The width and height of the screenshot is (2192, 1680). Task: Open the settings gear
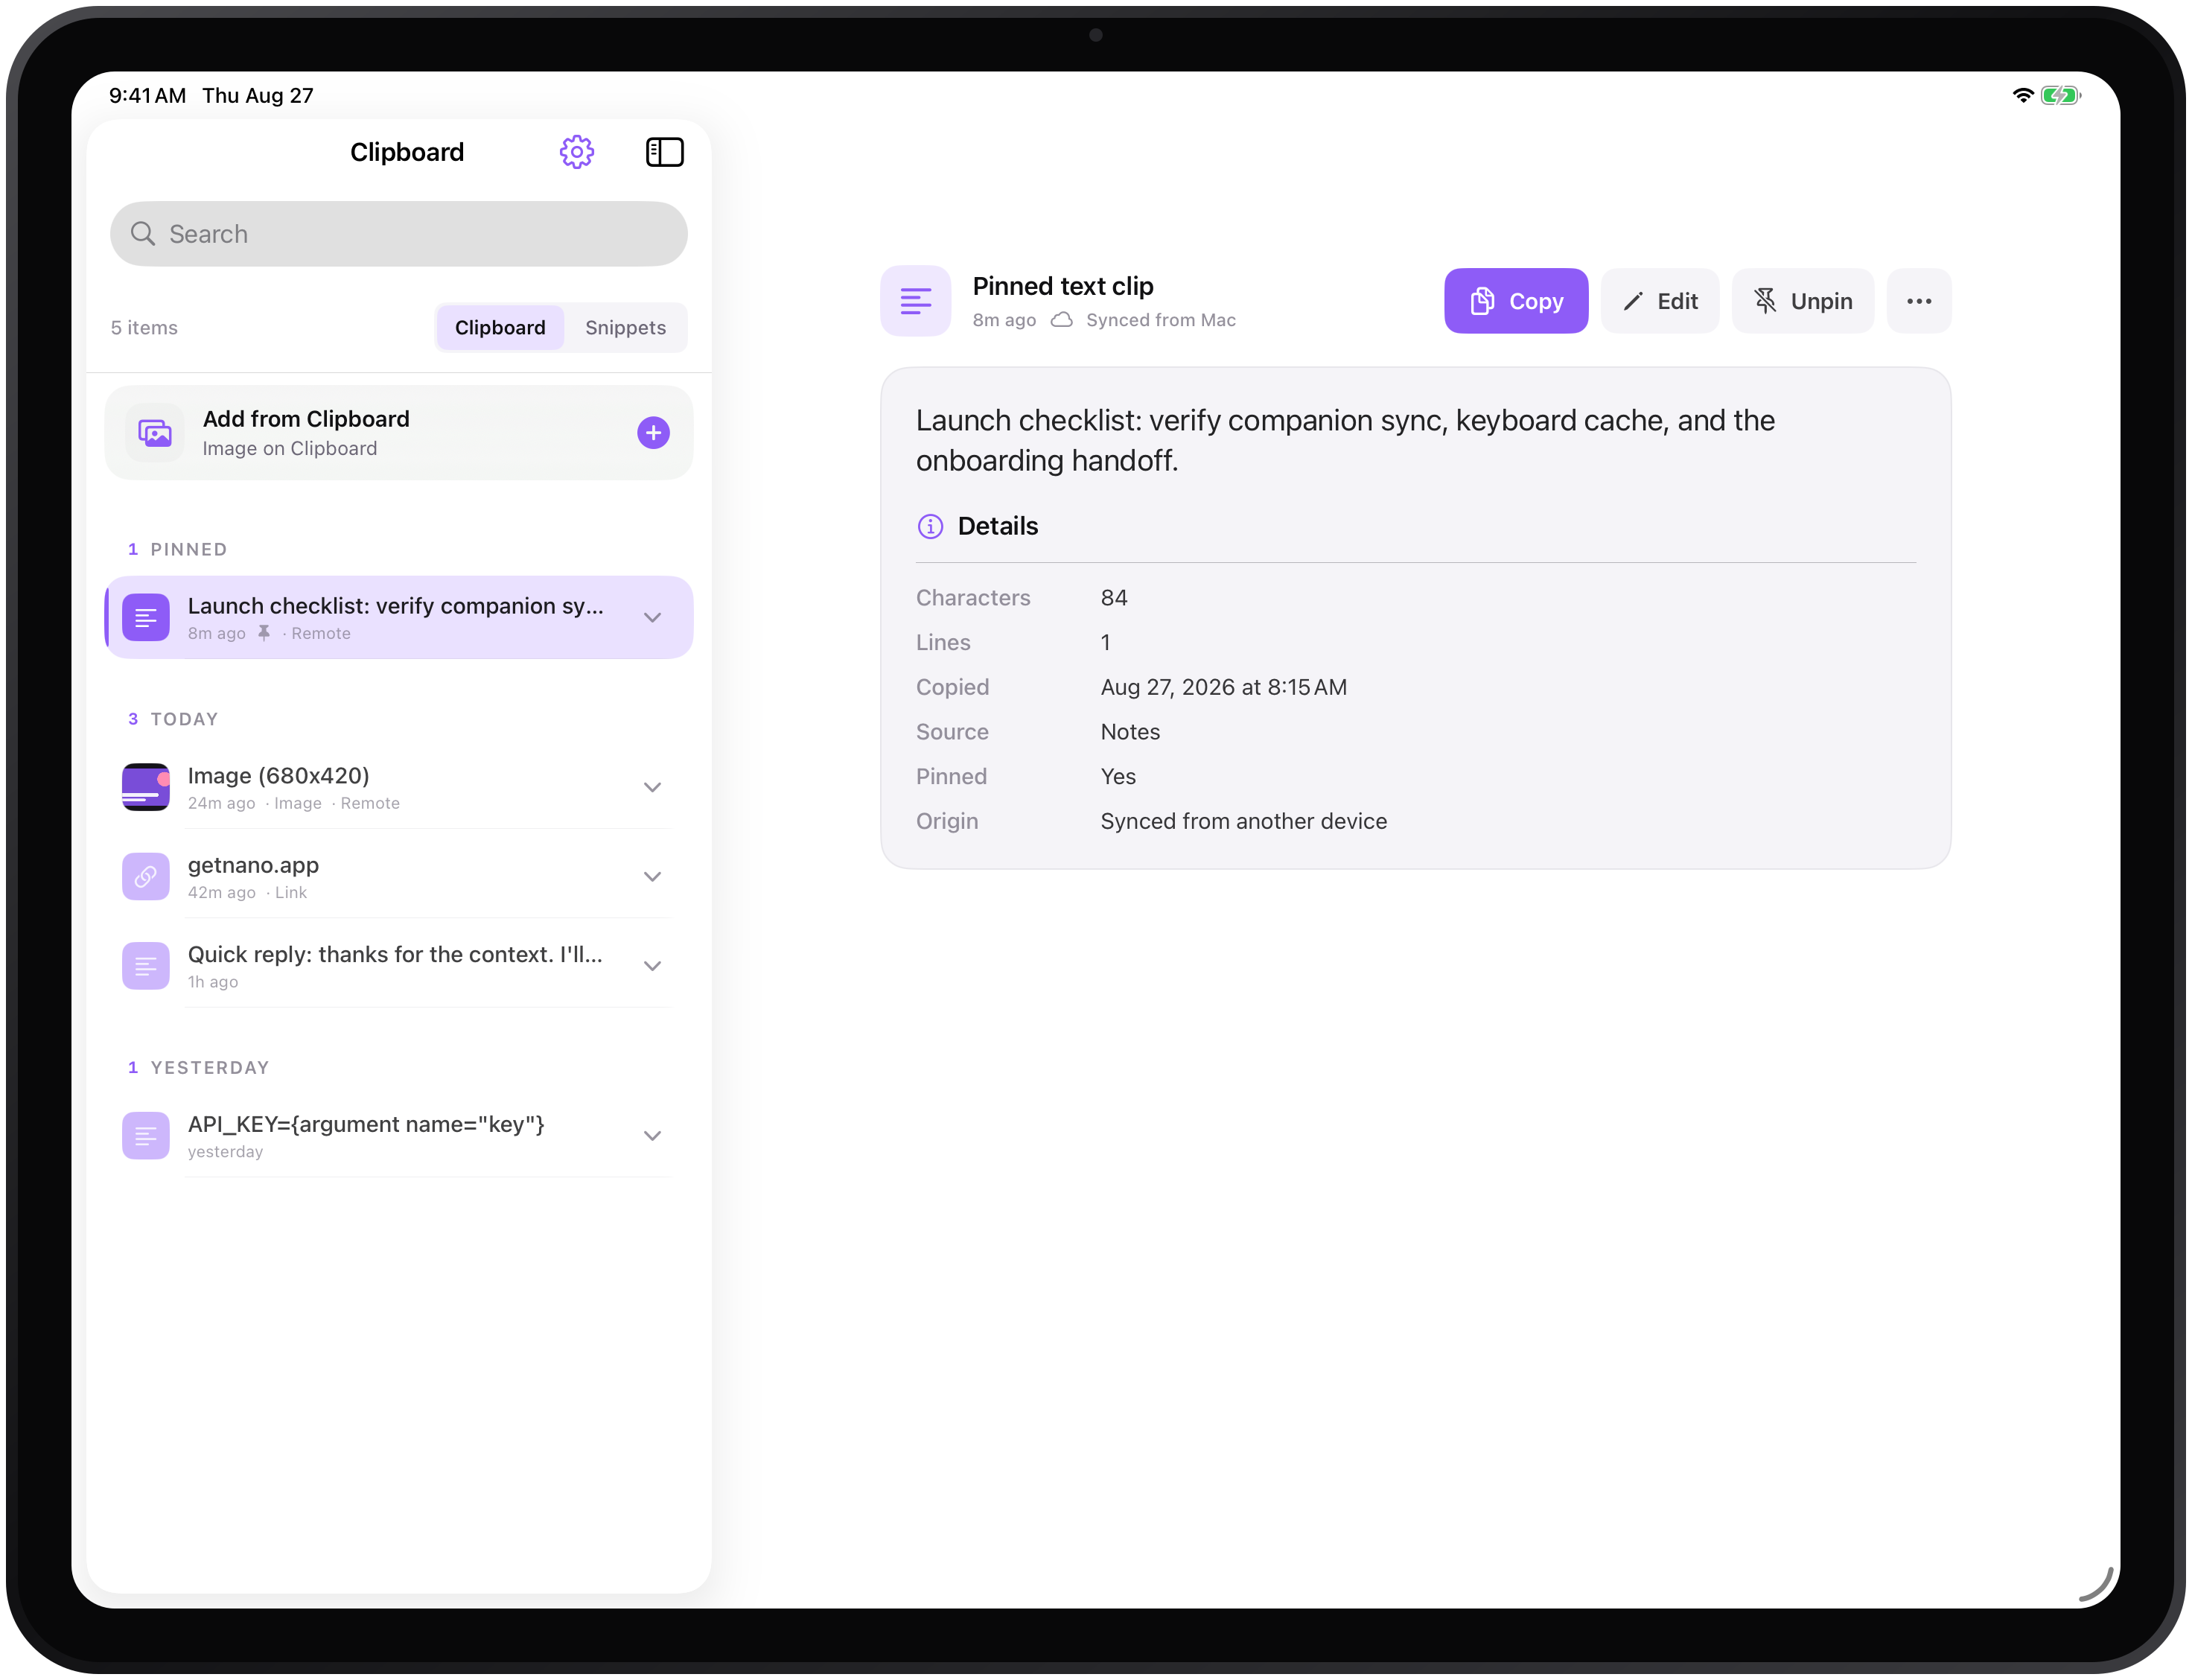click(x=576, y=152)
